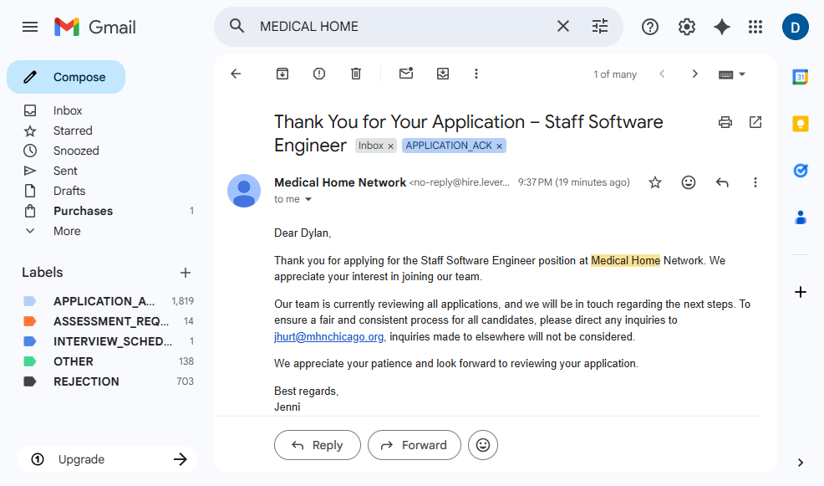This screenshot has width=824, height=486.
Task: Open email in a new window
Action: point(755,122)
